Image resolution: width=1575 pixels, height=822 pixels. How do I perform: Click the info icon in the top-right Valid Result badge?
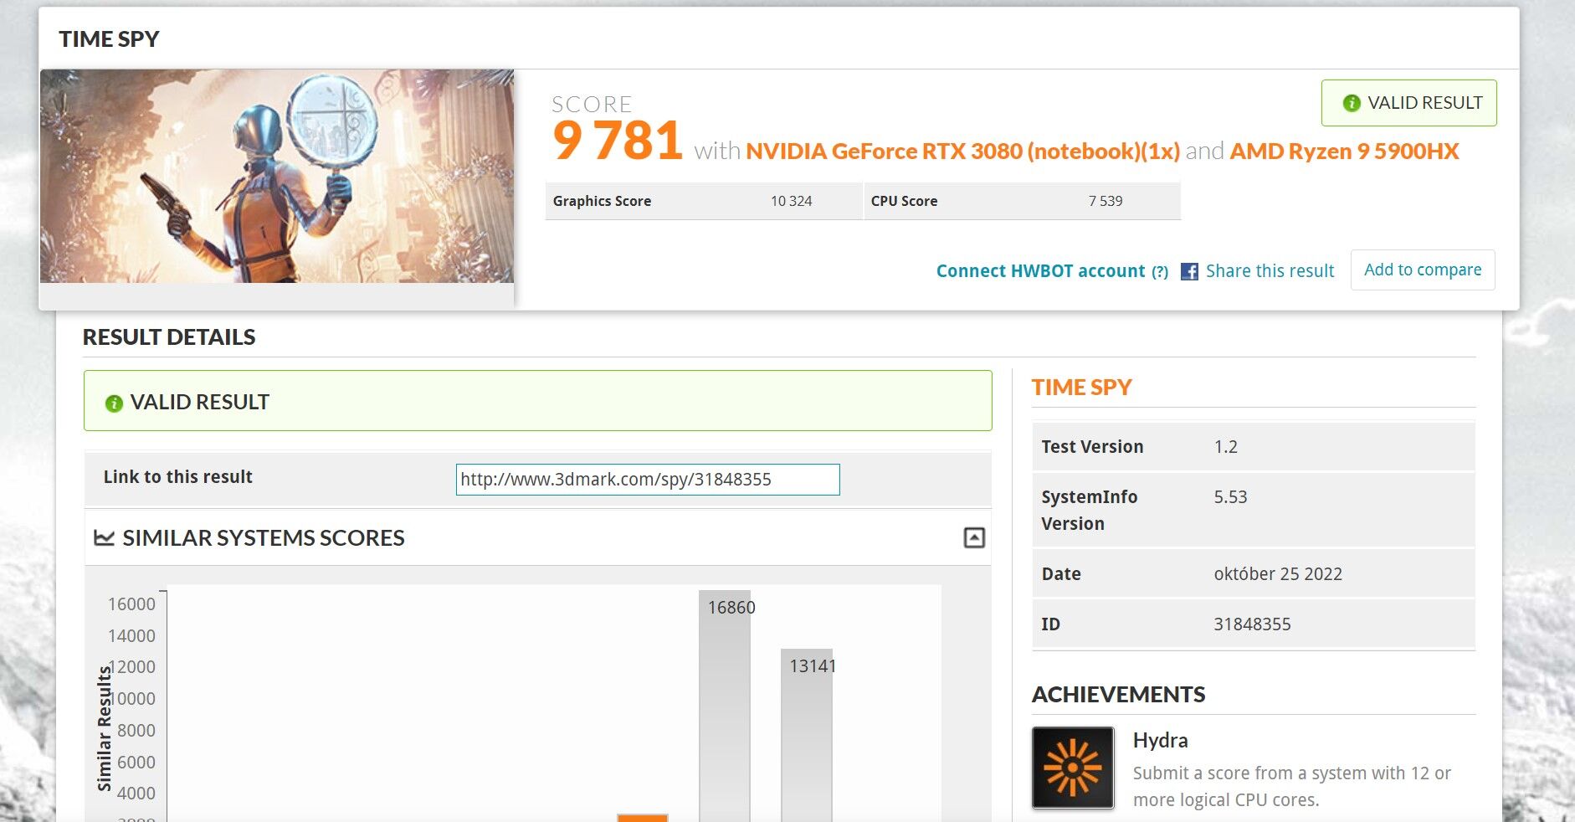coord(1351,103)
